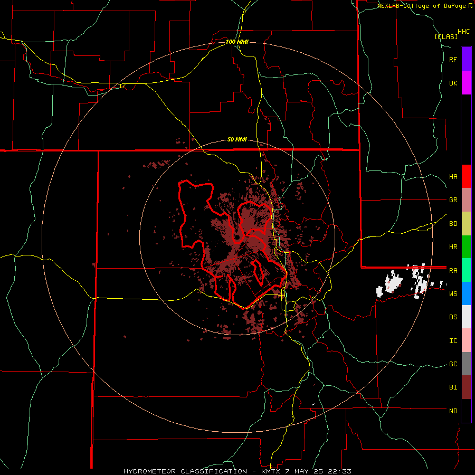Click the BI brown legend color block
The height and width of the screenshot is (475, 475).
pyautogui.click(x=466, y=387)
